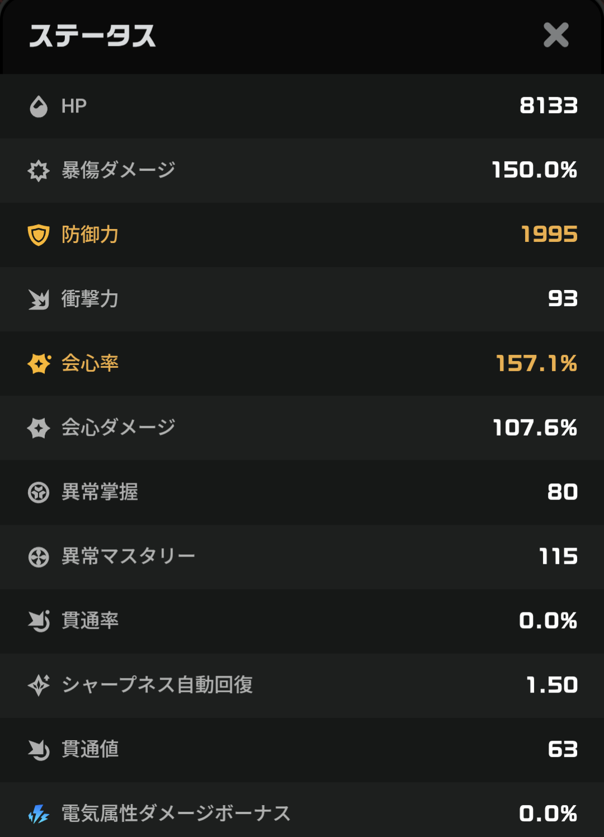The image size is (604, 837).
Task: Click the yellow 会心率 star icon
Action: point(39,363)
